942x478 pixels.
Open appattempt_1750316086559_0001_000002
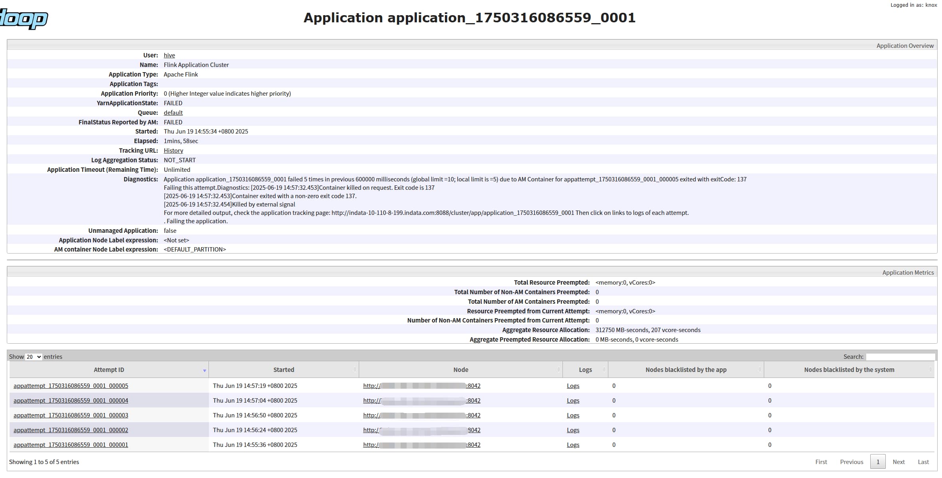(71, 430)
